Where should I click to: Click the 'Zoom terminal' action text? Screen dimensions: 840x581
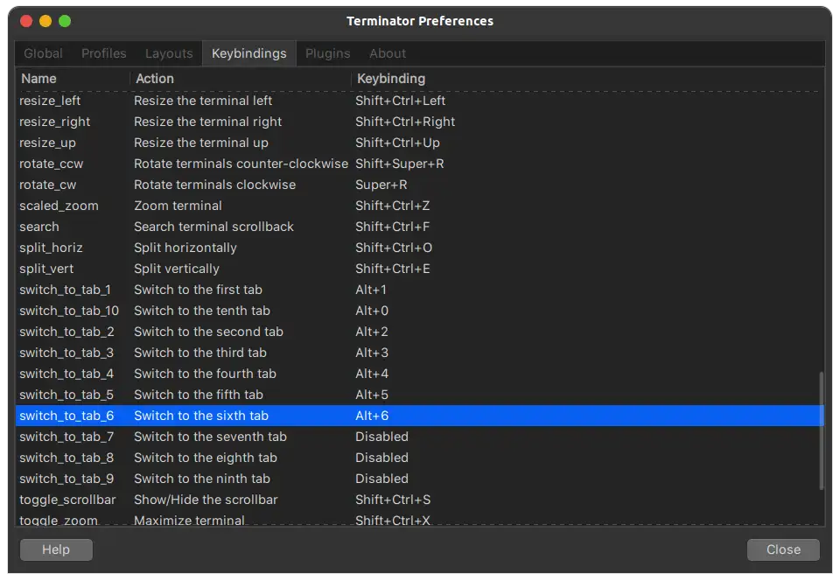pyautogui.click(x=178, y=206)
